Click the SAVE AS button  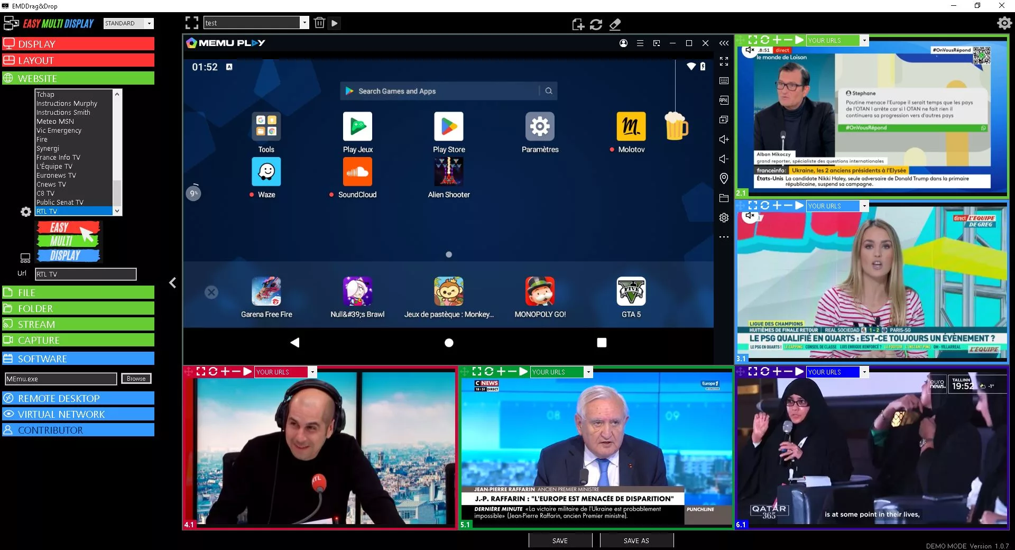pyautogui.click(x=636, y=540)
